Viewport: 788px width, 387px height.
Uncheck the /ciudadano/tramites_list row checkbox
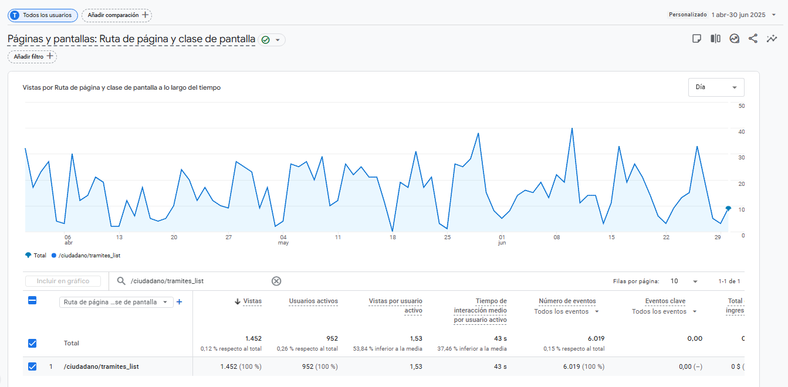[32, 366]
